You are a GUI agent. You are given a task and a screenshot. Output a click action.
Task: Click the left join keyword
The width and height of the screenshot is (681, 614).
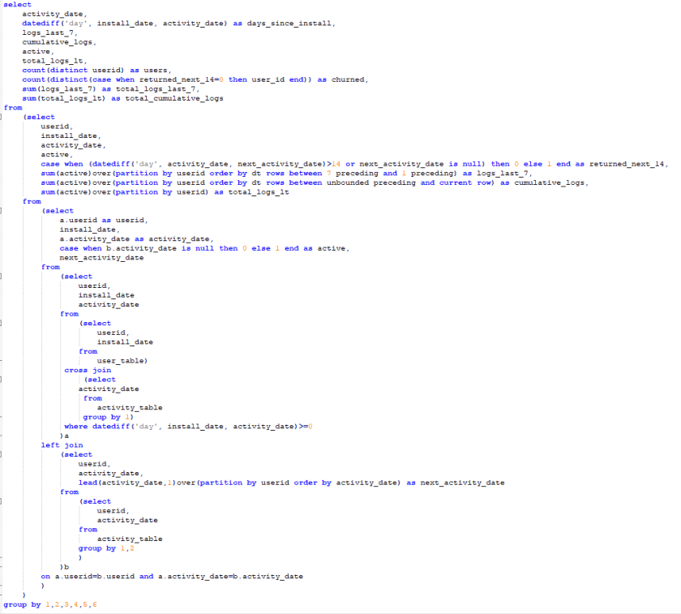coord(62,445)
